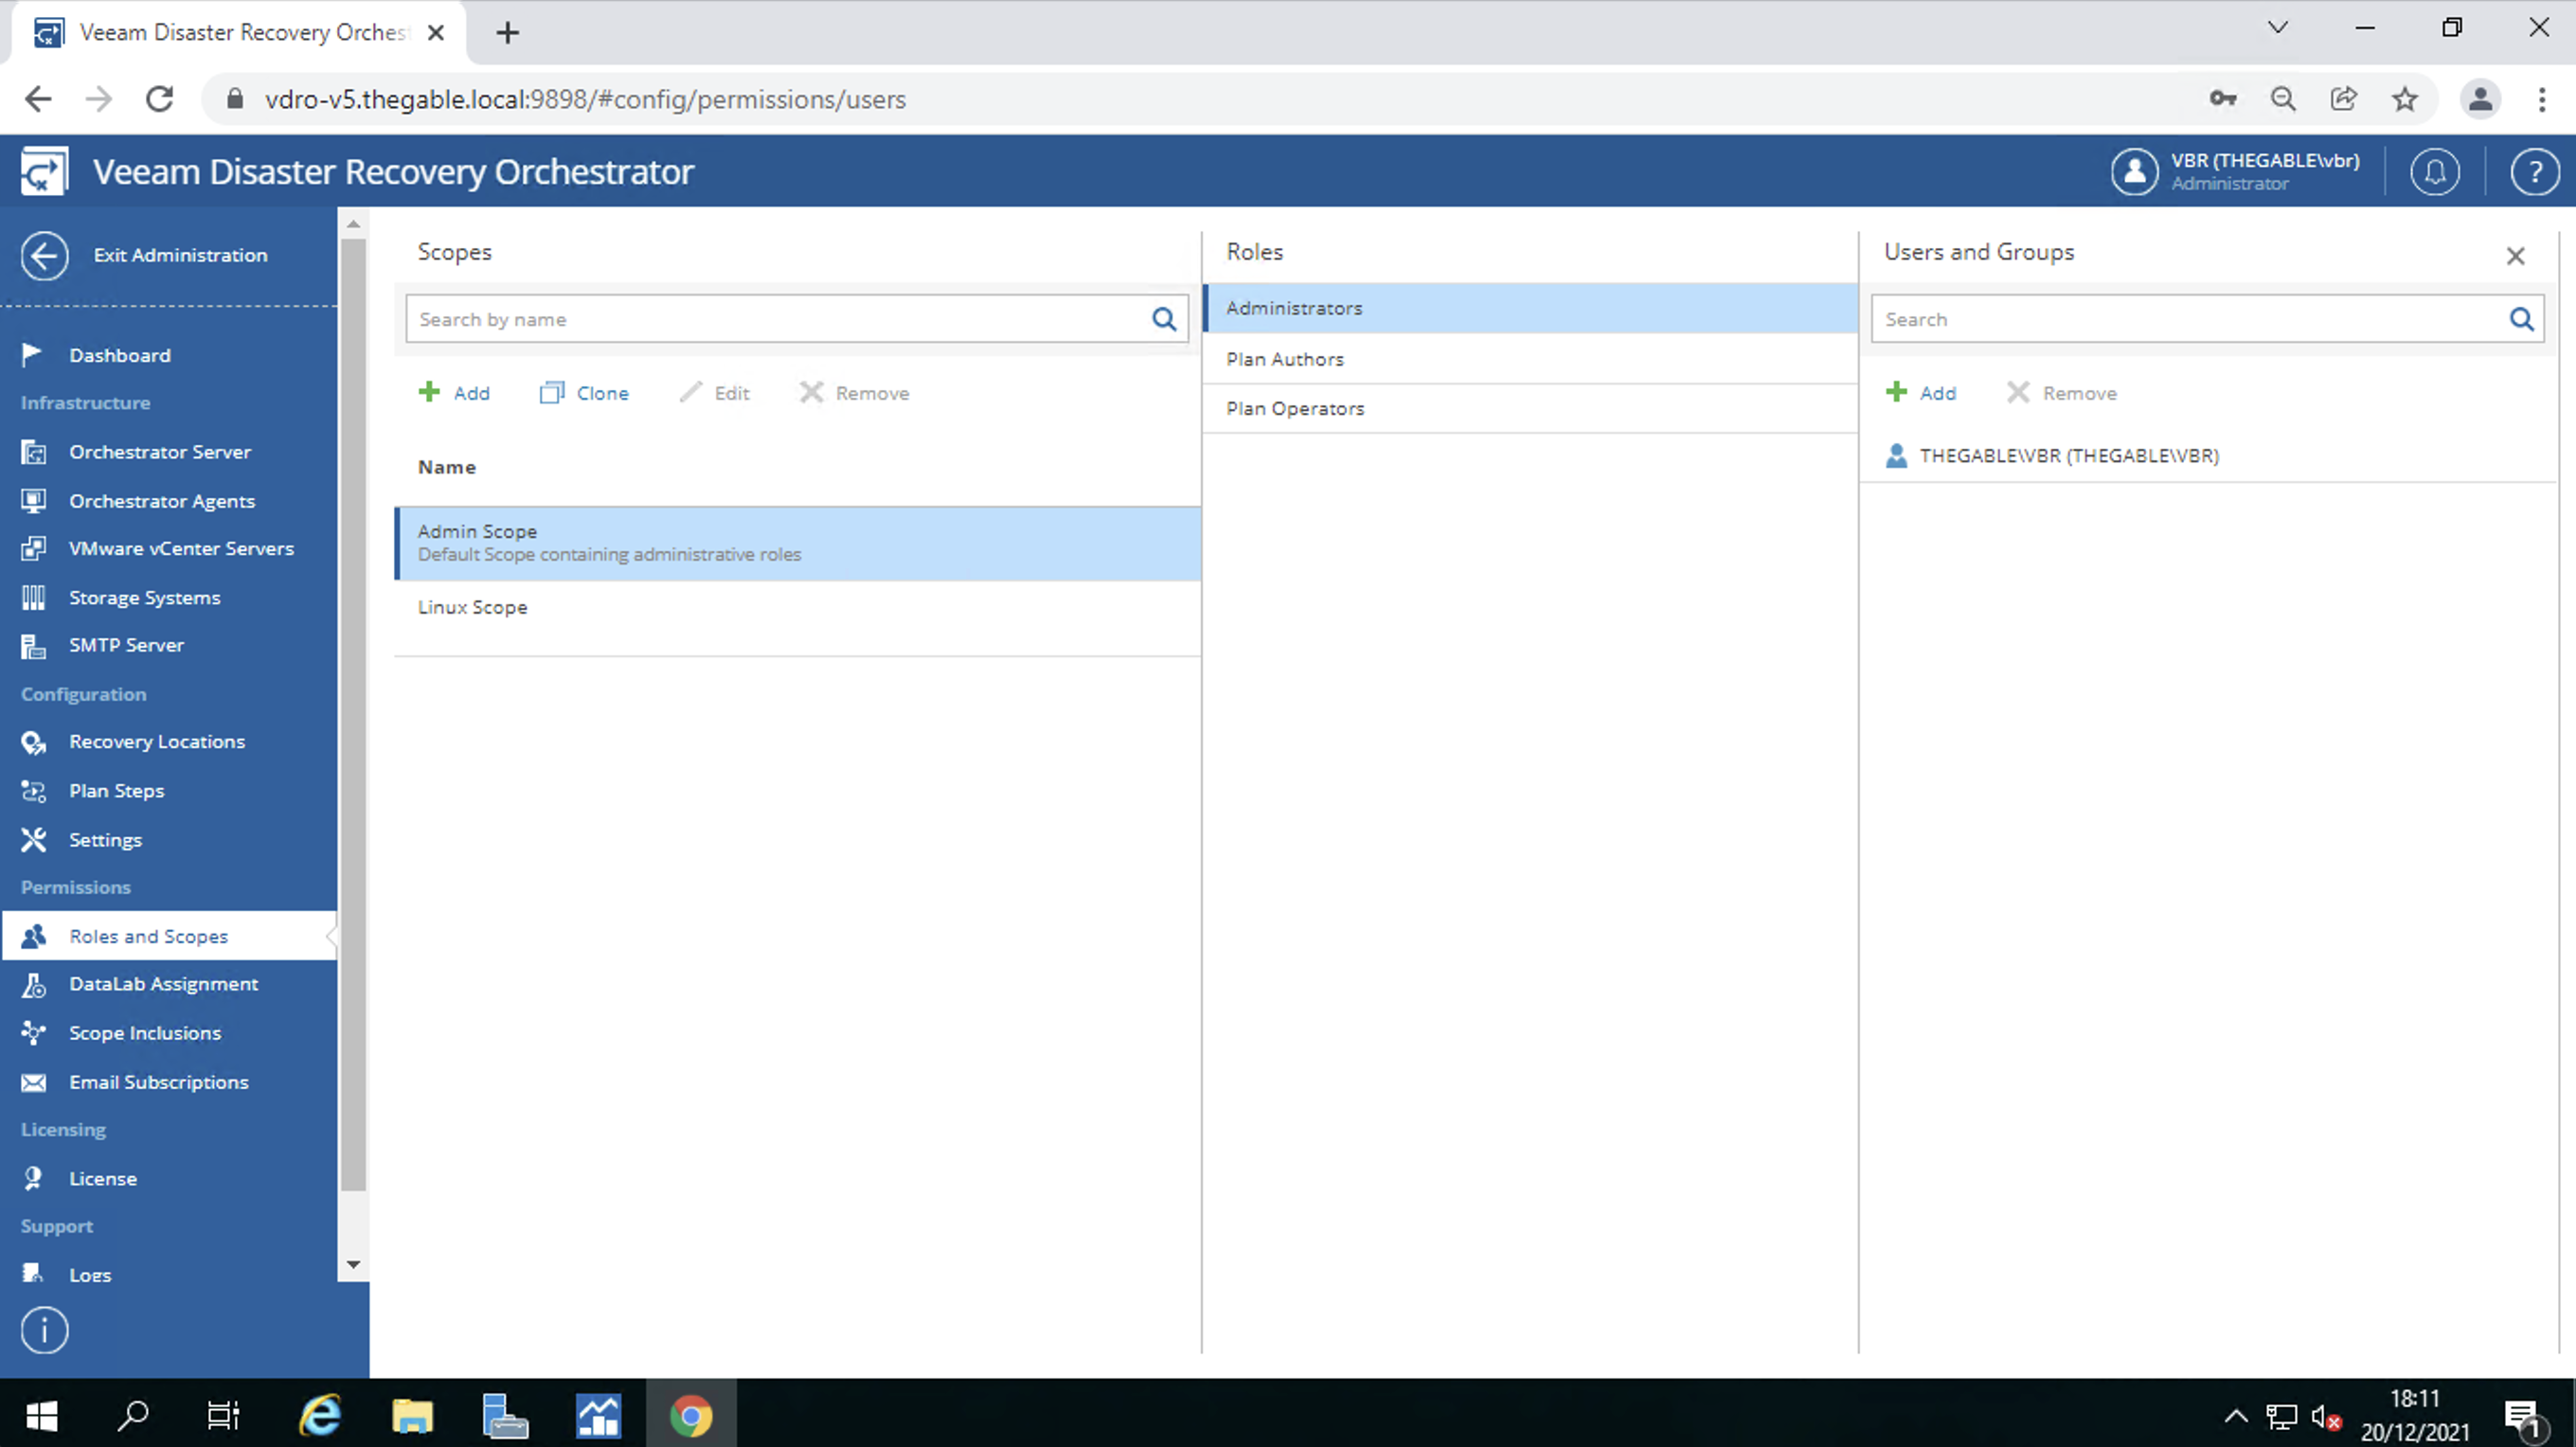Open VMware vCenter Servers
The height and width of the screenshot is (1447, 2576).
[x=181, y=548]
